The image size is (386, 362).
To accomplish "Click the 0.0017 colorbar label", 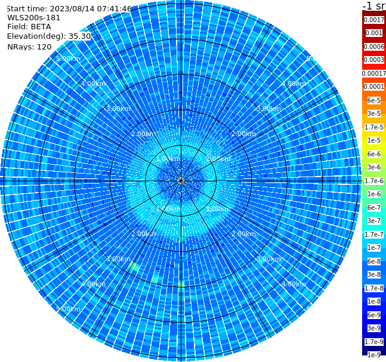I will click(x=374, y=20).
